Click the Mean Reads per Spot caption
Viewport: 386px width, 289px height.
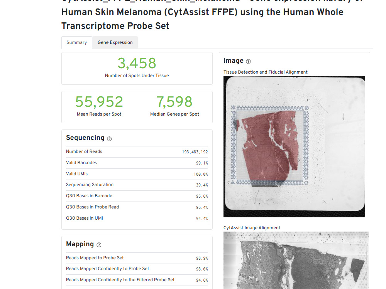click(x=99, y=114)
